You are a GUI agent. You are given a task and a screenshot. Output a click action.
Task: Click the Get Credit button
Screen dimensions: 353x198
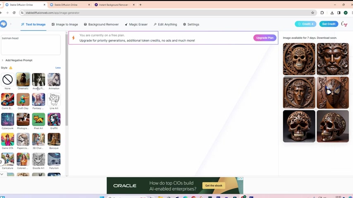[329, 24]
